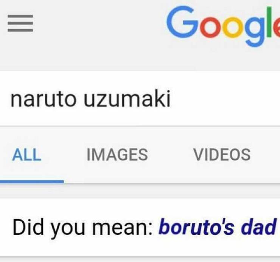Open VIDEOS in the search filter bar
The height and width of the screenshot is (262, 280).
[x=222, y=155]
